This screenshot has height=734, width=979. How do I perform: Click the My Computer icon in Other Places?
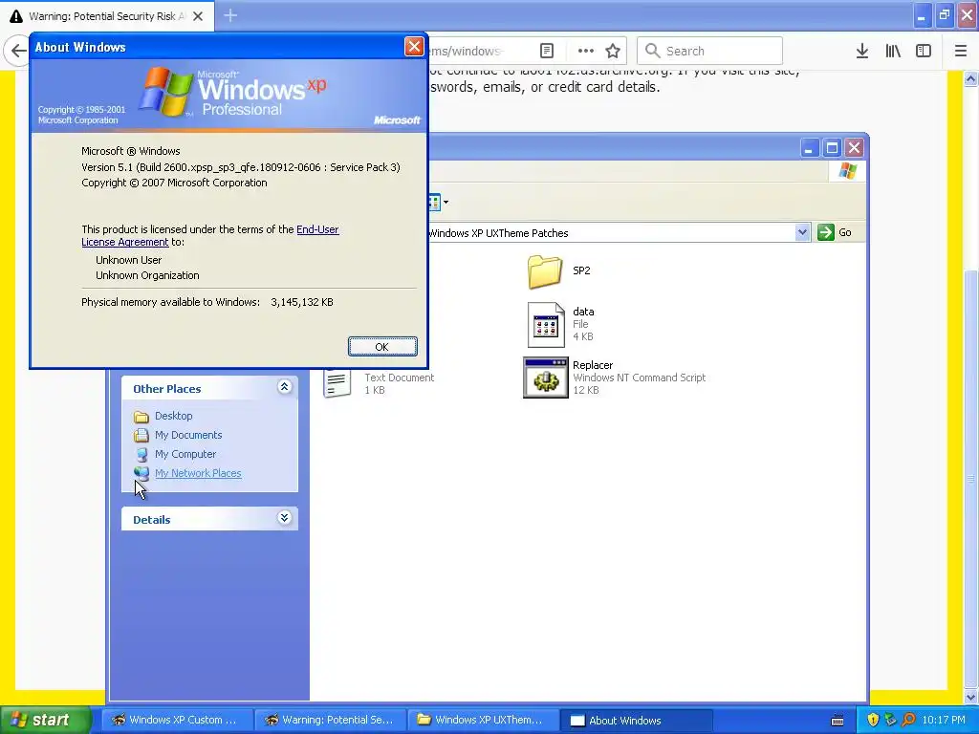pos(141,454)
